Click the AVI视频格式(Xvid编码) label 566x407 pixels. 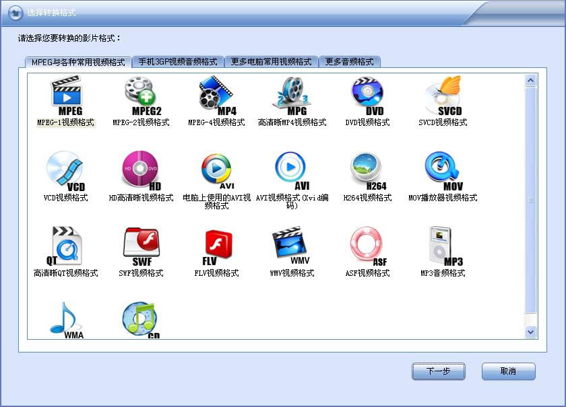[292, 202]
